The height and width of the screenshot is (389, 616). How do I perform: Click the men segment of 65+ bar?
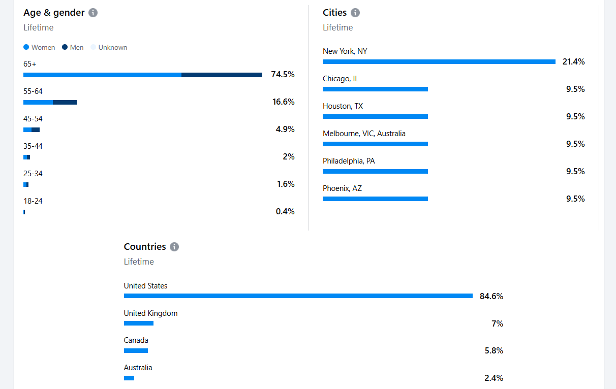click(222, 75)
